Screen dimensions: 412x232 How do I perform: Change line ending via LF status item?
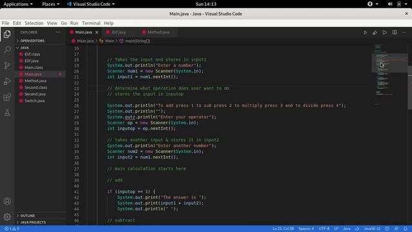[336, 229]
